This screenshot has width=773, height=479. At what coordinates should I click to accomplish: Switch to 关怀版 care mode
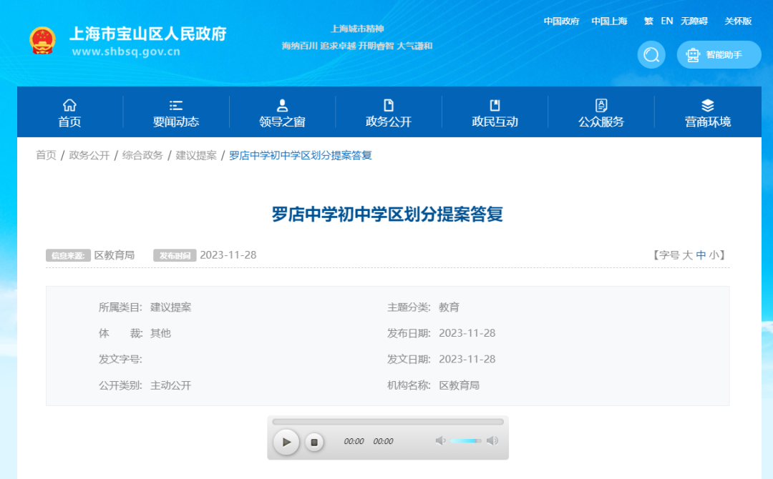pyautogui.click(x=738, y=21)
